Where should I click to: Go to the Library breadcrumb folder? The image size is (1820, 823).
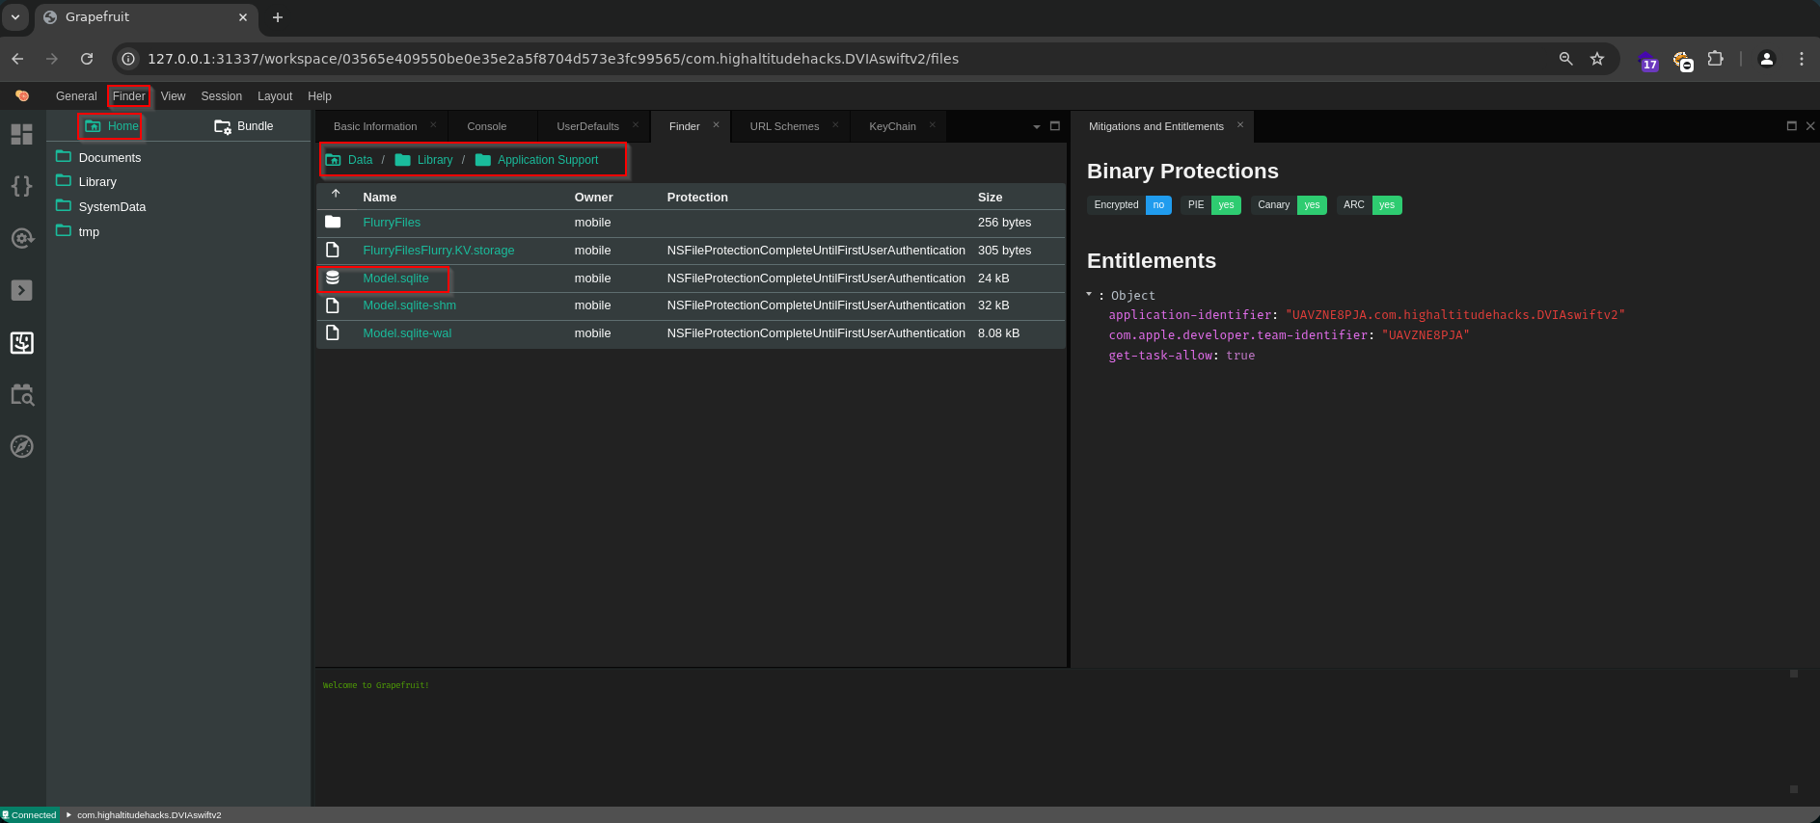coord(424,160)
